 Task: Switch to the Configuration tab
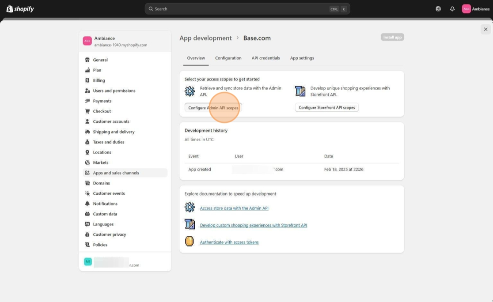click(x=228, y=58)
